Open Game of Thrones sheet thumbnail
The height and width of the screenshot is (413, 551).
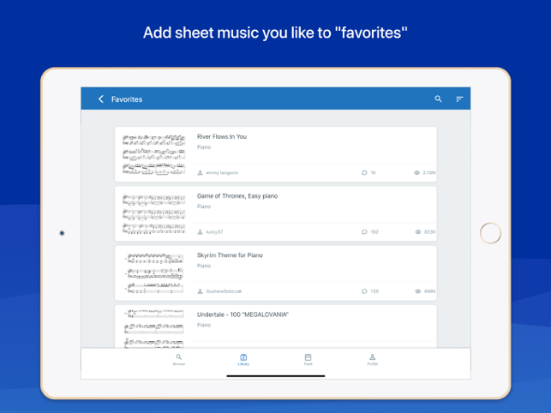(x=153, y=213)
